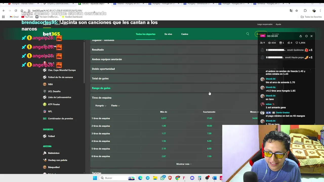Open Telegram from the taskbar
The height and width of the screenshot is (182, 324).
point(148,178)
